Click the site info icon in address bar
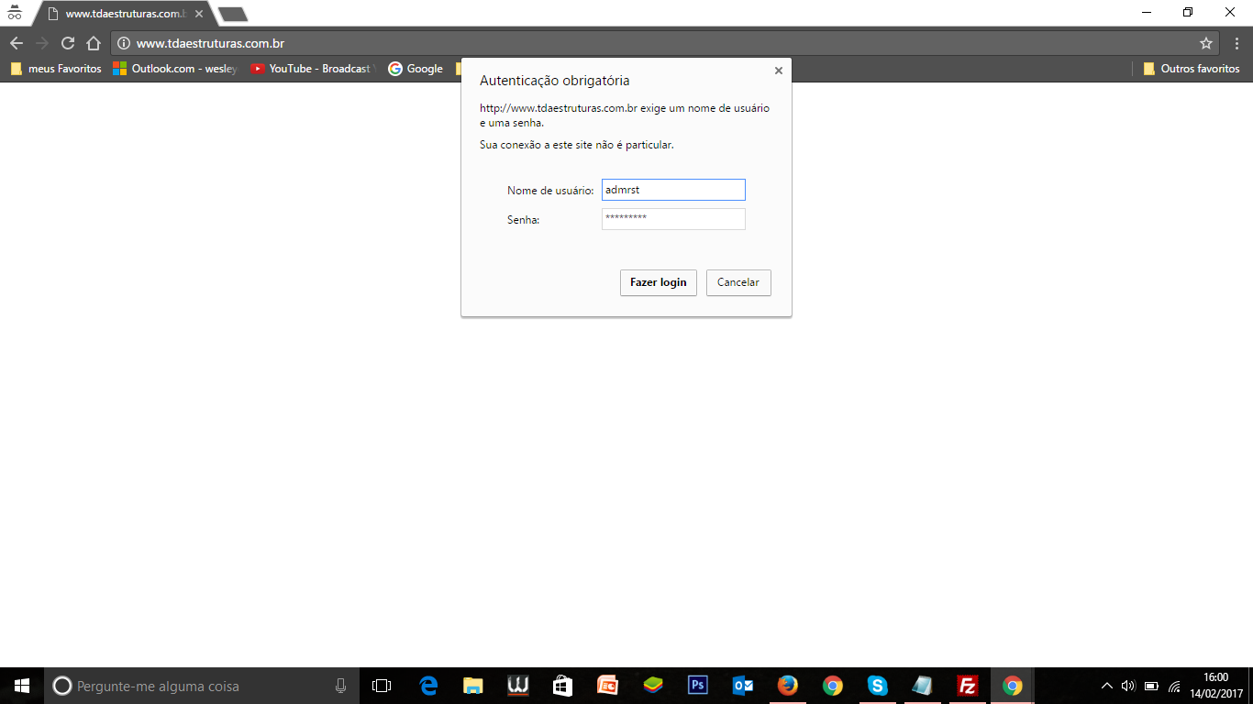 [x=124, y=43]
